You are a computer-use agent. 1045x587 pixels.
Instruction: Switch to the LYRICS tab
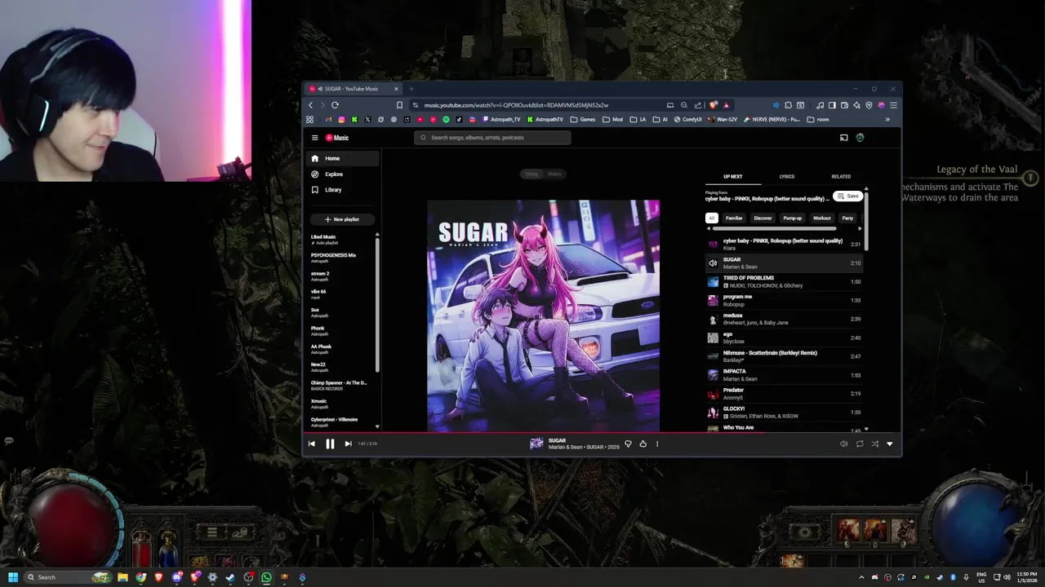[x=786, y=176]
